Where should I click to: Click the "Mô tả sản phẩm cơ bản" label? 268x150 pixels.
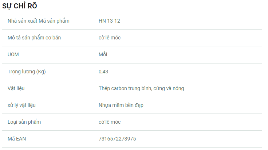point(34,38)
